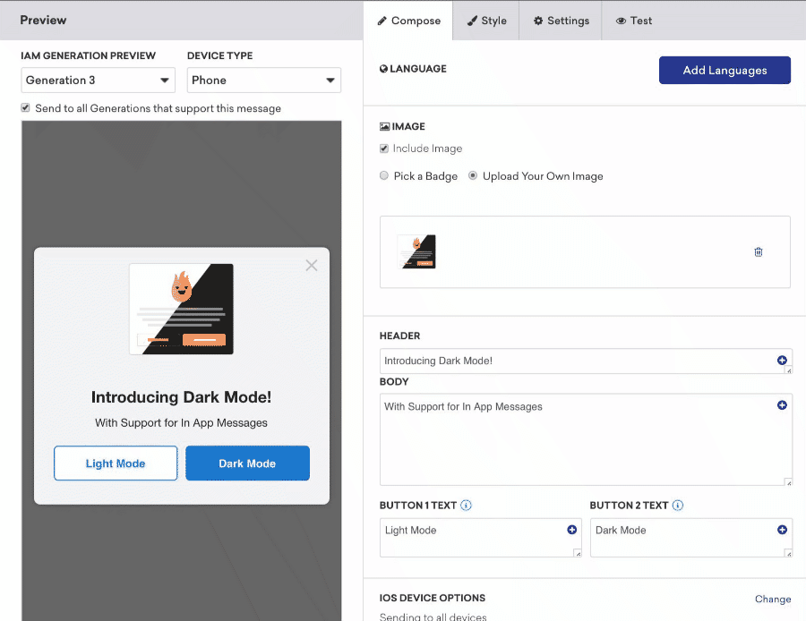
Task: Click the Body text area
Action: (x=586, y=439)
